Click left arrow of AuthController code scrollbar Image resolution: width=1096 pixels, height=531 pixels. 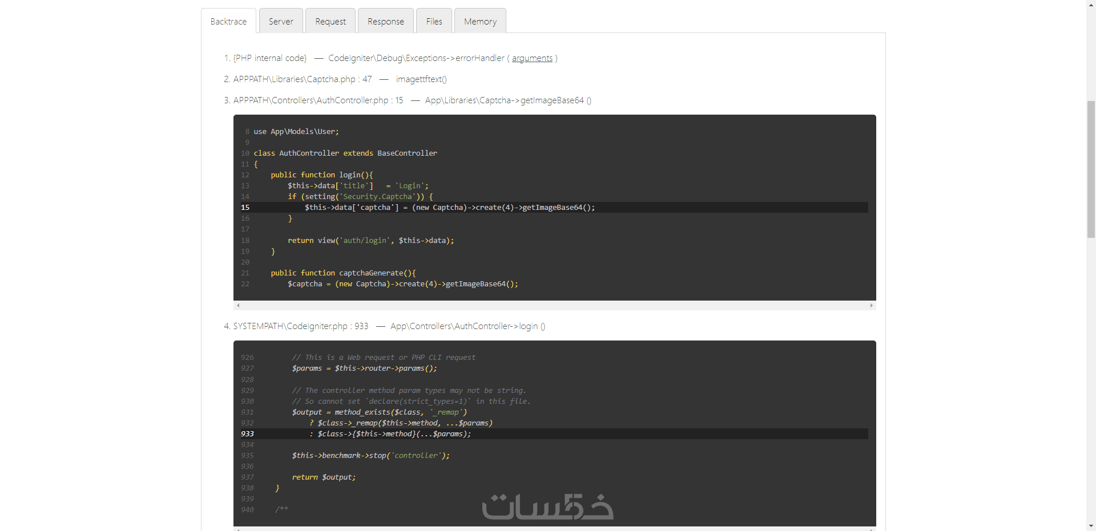[x=238, y=306]
